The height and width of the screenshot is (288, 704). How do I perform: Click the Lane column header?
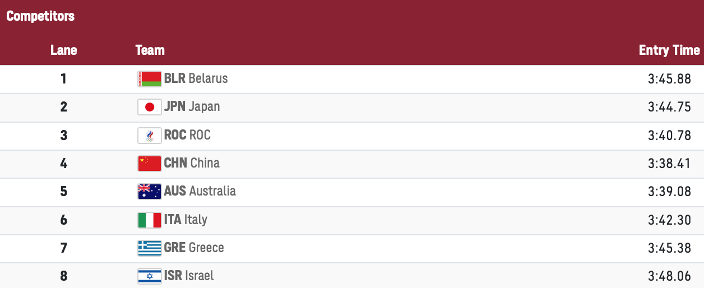click(63, 50)
